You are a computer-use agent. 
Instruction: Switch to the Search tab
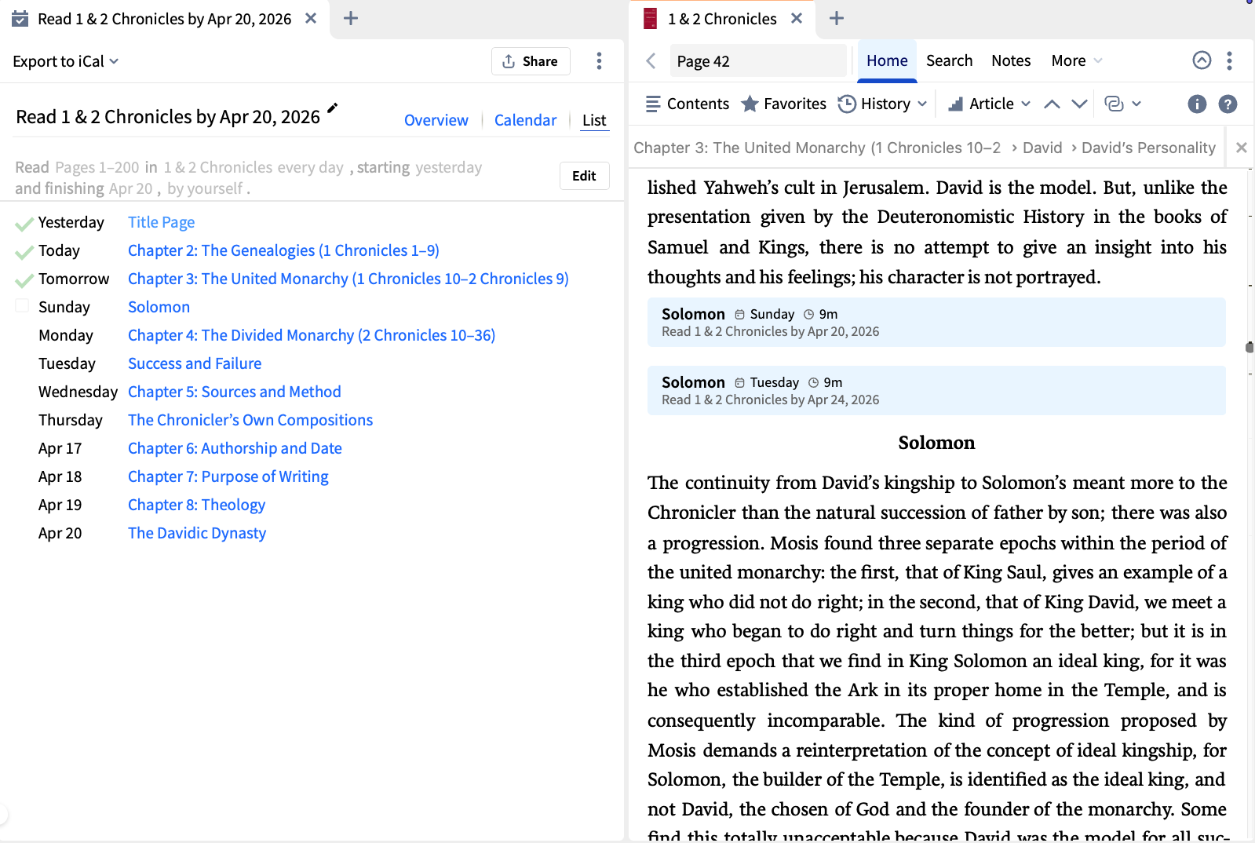949,60
